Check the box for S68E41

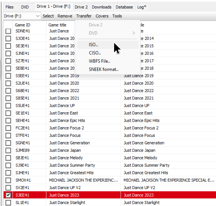coord(8,91)
